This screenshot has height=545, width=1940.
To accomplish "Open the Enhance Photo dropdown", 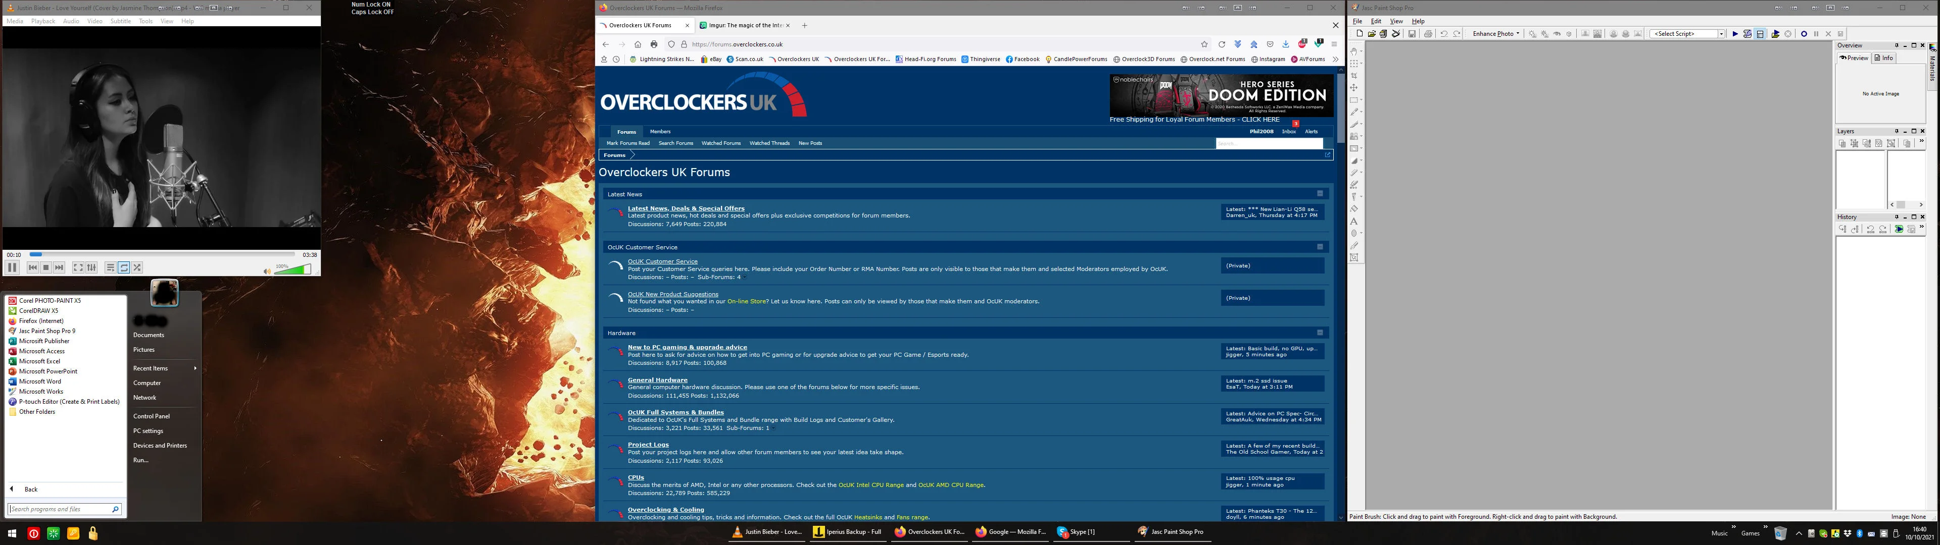I will (1495, 34).
